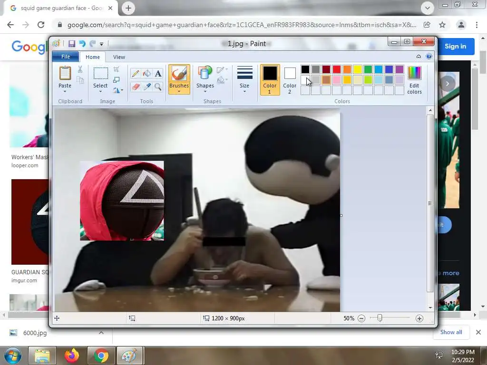Open Firefox from the taskbar
The image size is (487, 365).
click(71, 355)
